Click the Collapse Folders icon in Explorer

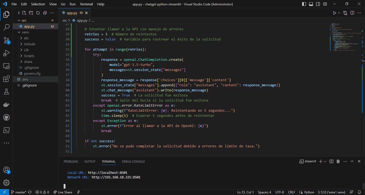[44, 13]
